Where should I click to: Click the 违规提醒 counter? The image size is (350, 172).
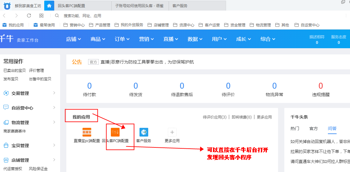click(321, 90)
